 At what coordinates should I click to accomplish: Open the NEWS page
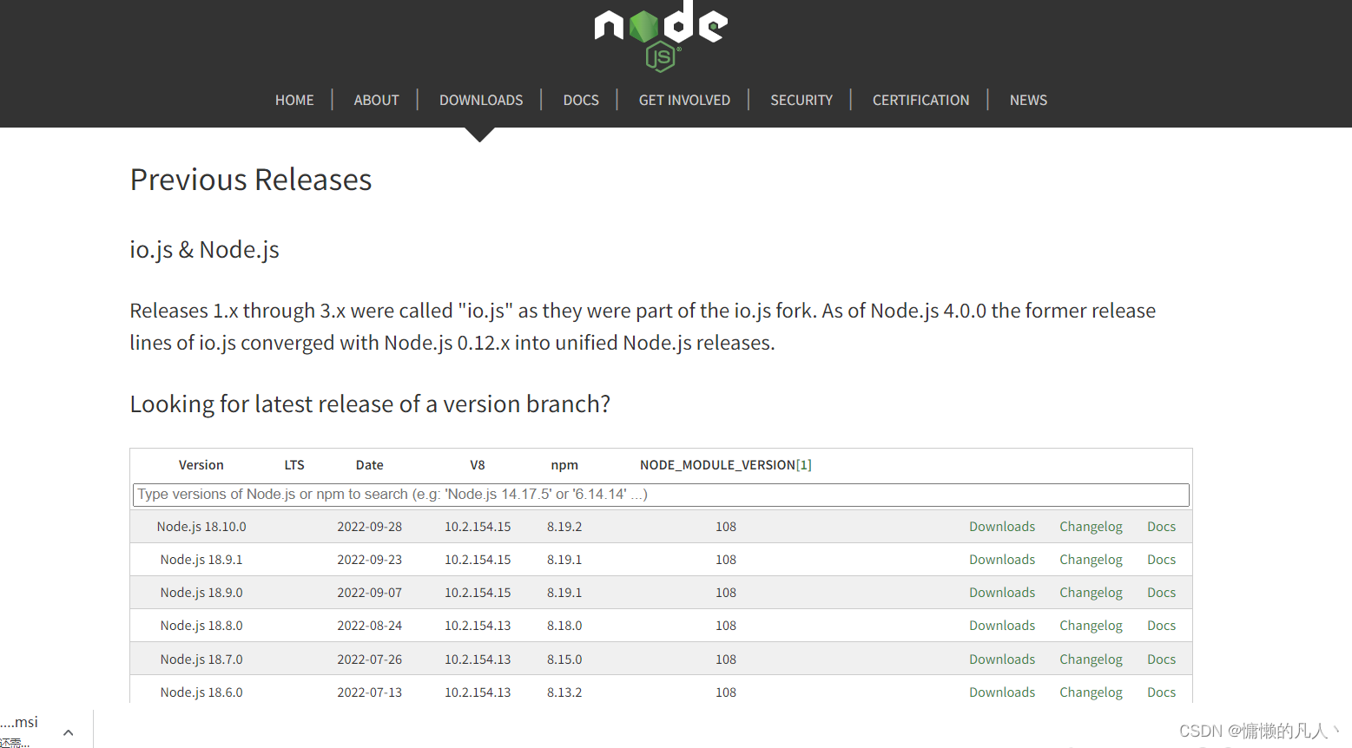[x=1028, y=99]
